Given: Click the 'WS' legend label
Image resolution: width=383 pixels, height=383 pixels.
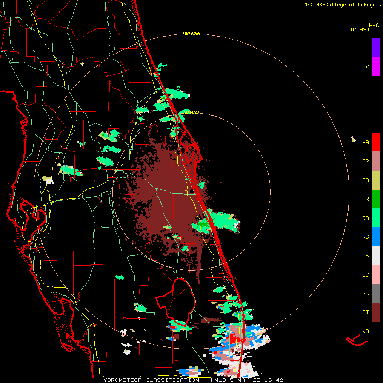Looking at the screenshot, I should pyautogui.click(x=365, y=237).
